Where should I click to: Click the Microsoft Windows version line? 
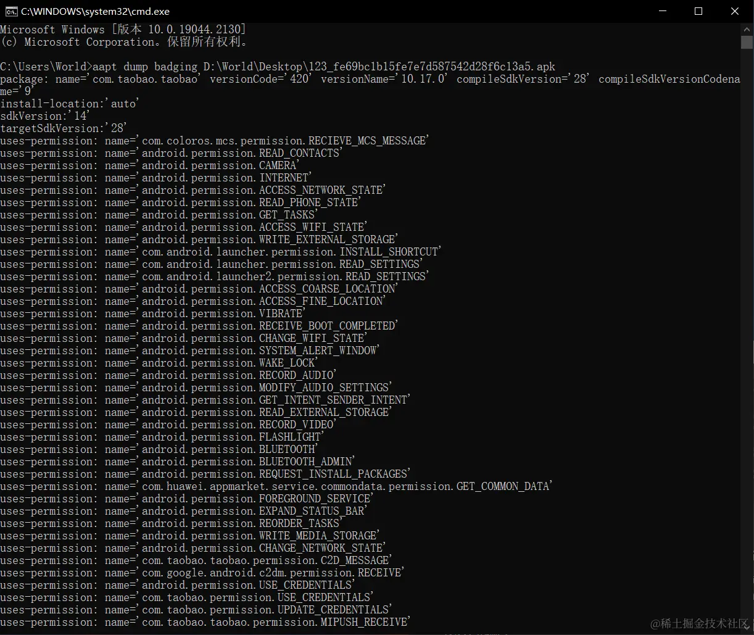pos(123,30)
